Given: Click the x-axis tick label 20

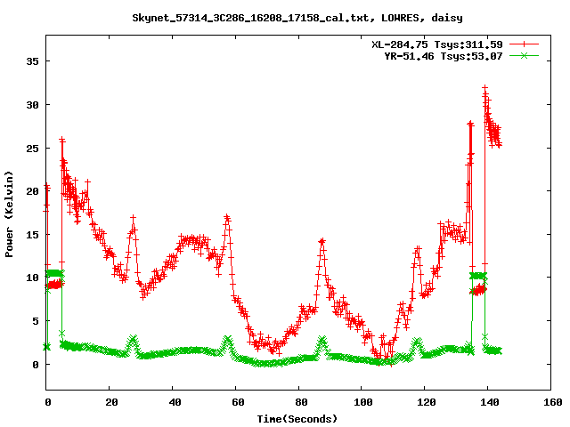Looking at the screenshot, I should click(111, 402).
